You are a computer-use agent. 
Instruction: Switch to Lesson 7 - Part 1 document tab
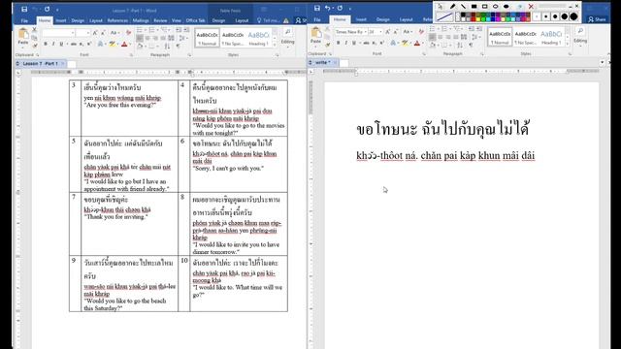point(41,63)
